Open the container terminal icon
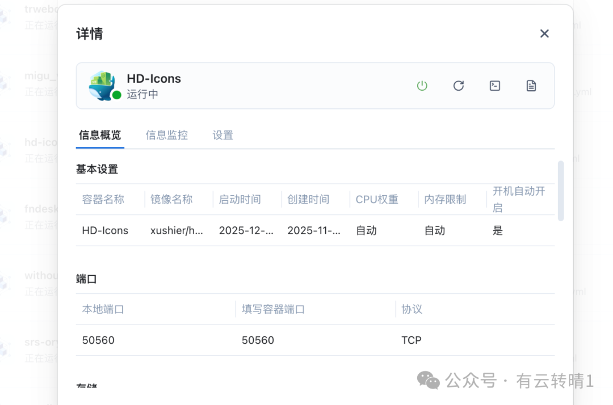 tap(495, 86)
